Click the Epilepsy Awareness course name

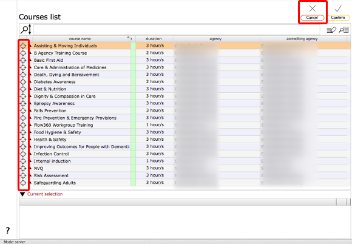tap(55, 103)
